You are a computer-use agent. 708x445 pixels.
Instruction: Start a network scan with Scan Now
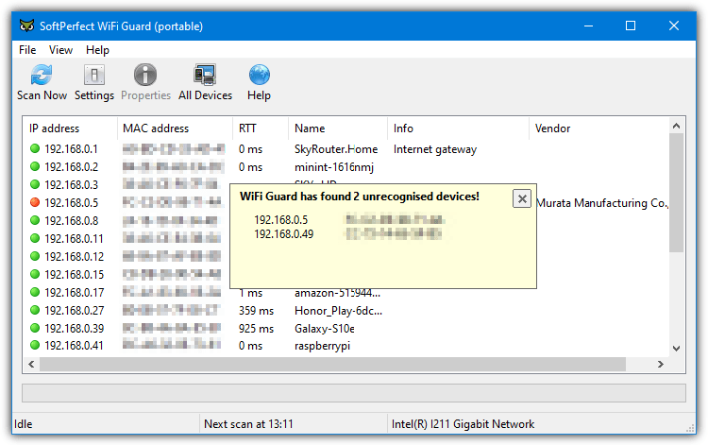pos(42,83)
